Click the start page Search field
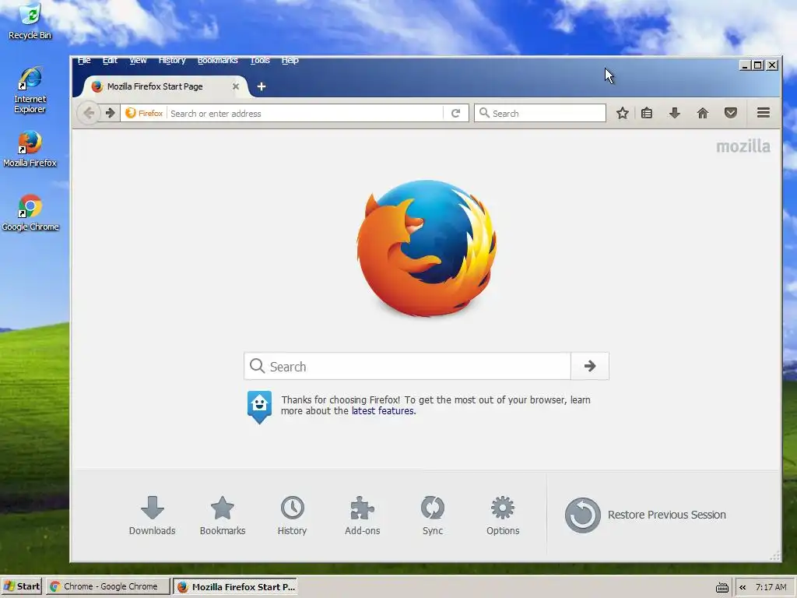 [407, 366]
